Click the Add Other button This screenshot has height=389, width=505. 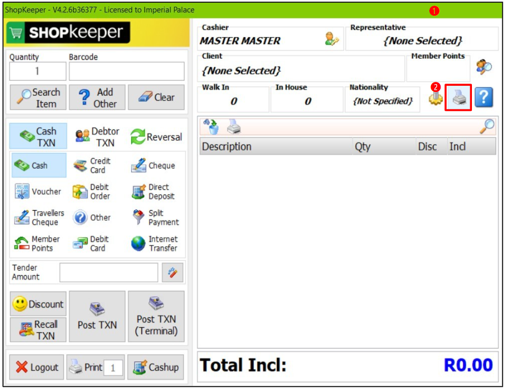coord(97,98)
